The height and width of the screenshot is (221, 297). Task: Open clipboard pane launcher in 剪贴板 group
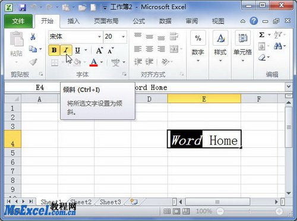click(x=41, y=74)
